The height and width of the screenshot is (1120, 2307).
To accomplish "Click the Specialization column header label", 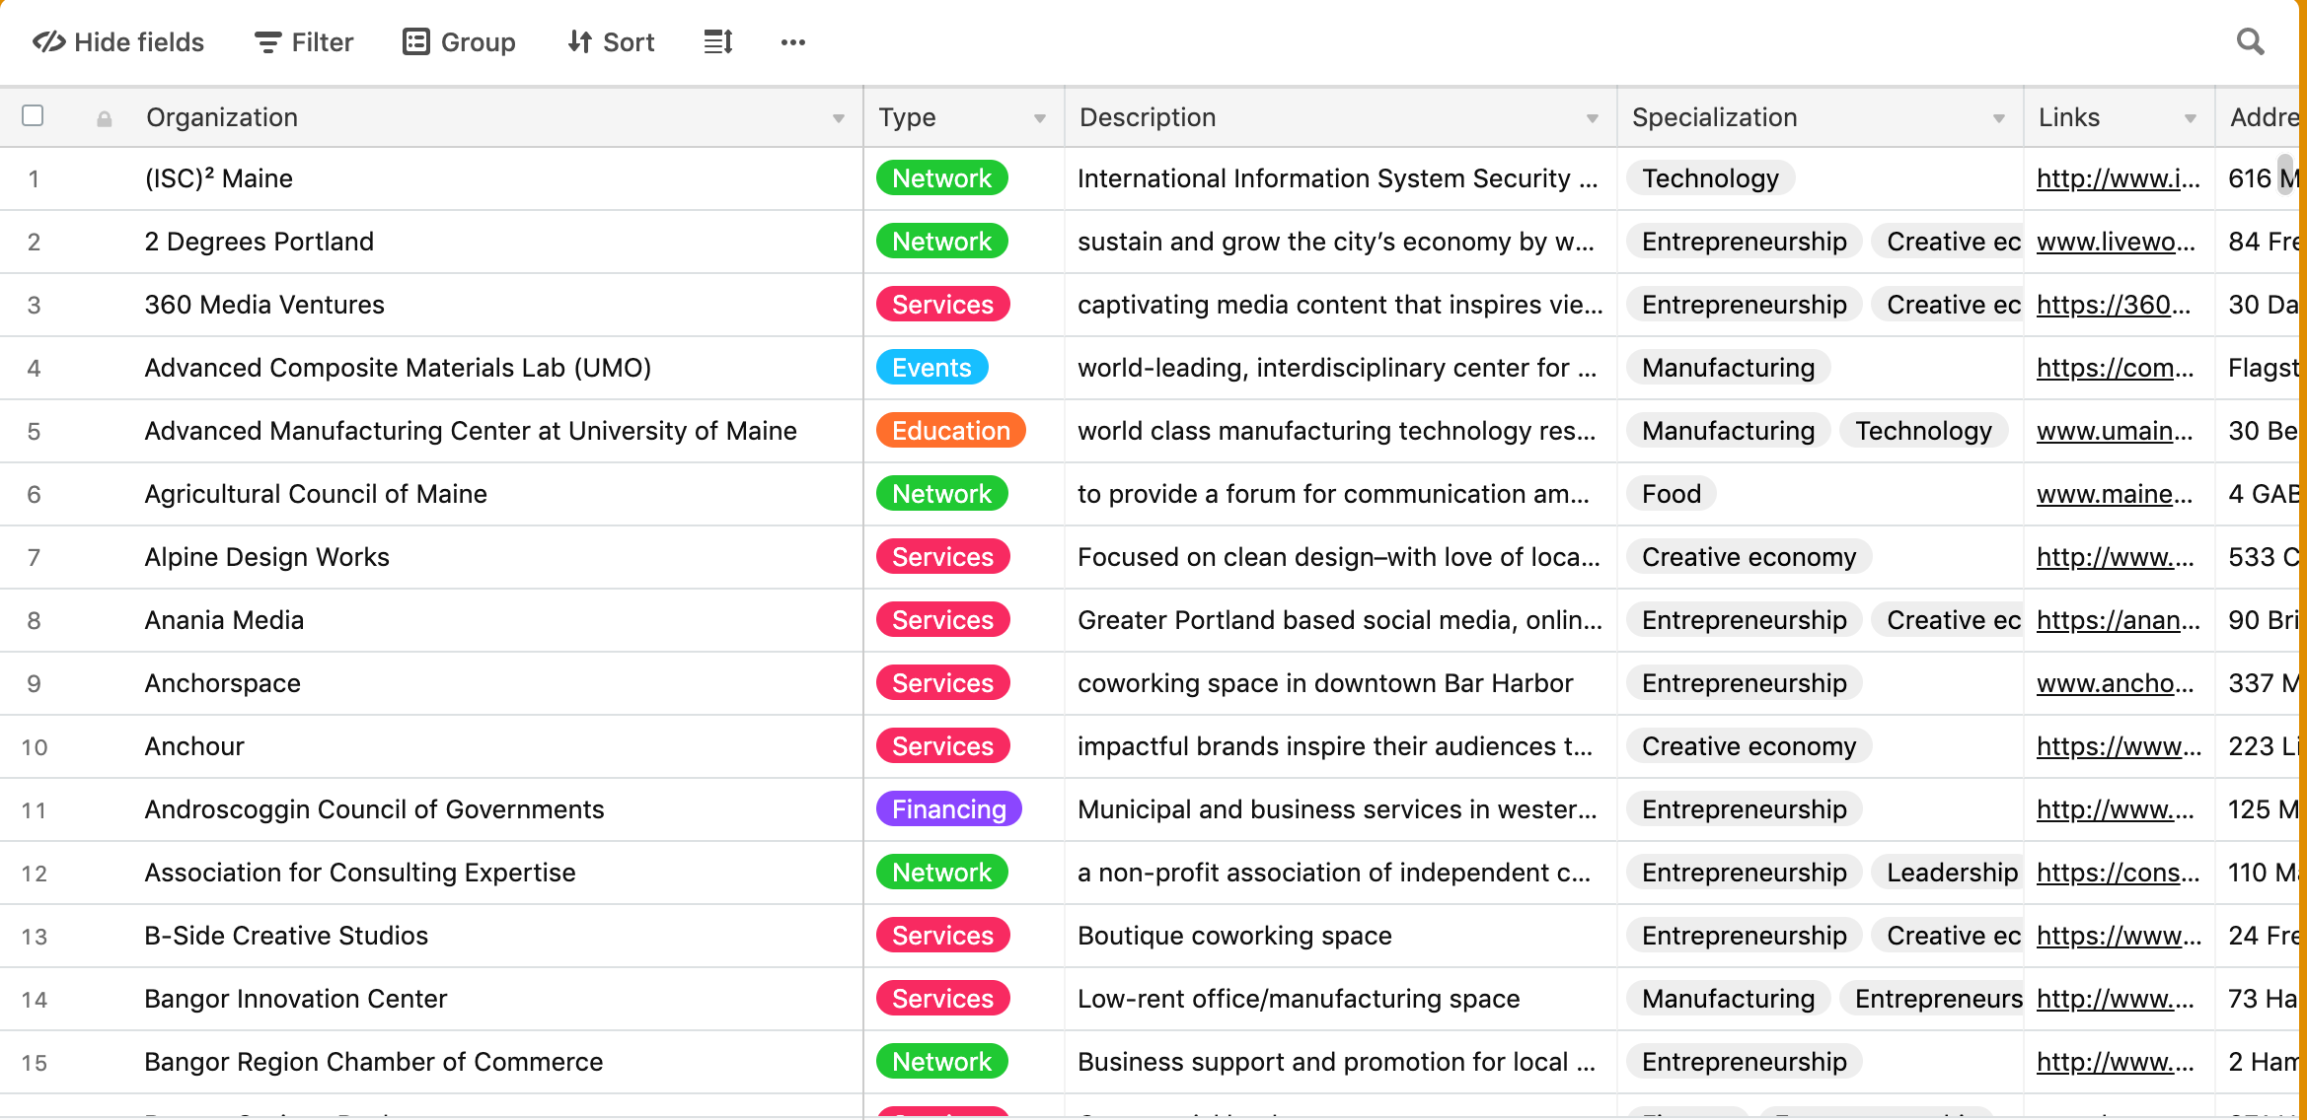I will [1715, 117].
